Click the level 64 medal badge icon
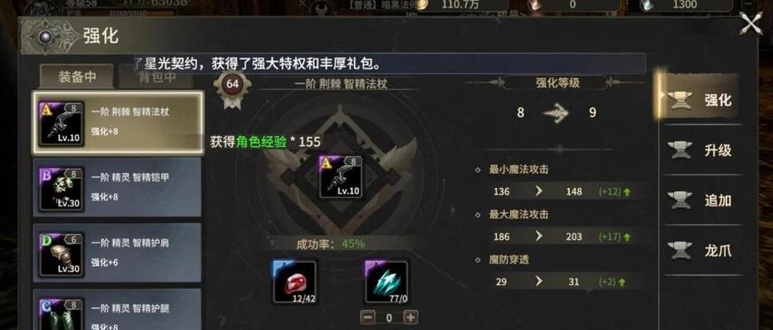The height and width of the screenshot is (330, 773). [x=232, y=88]
